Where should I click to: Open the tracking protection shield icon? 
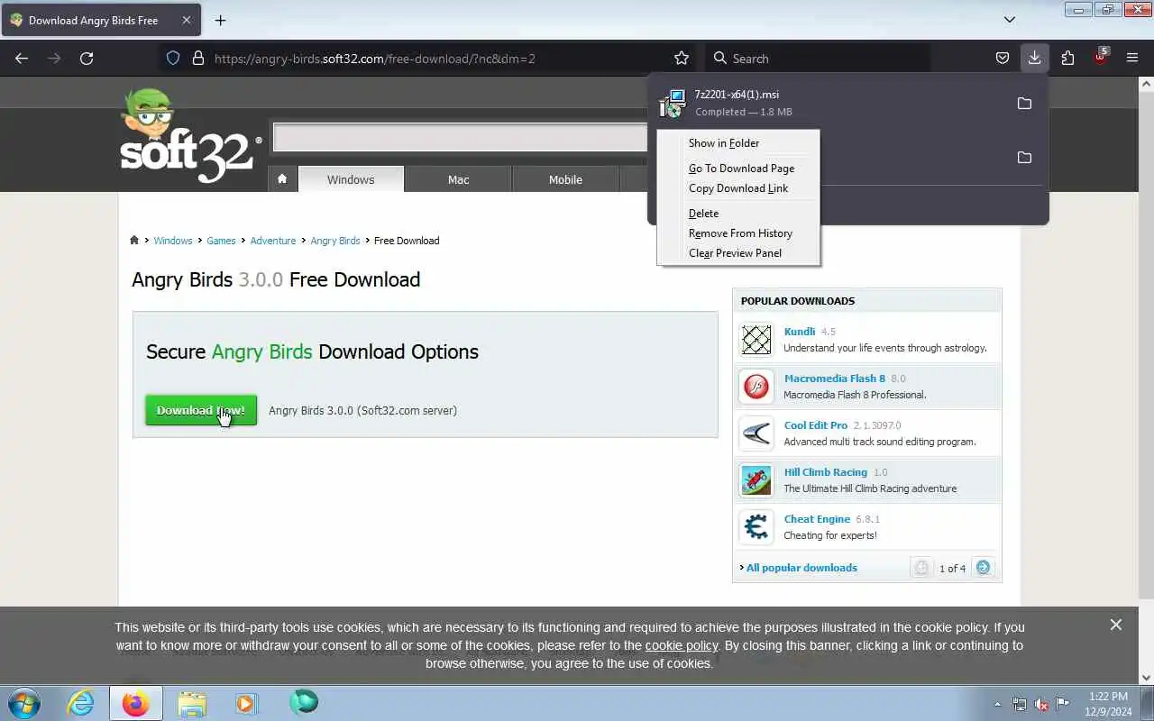pos(173,59)
